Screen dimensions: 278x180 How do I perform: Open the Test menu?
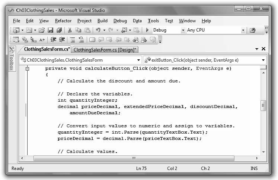point(169,21)
